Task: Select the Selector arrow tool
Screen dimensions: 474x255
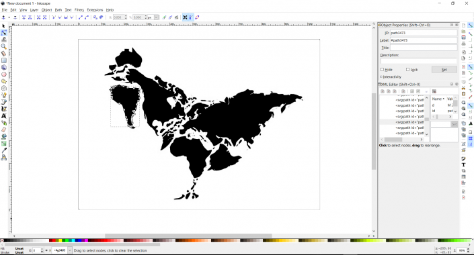Action: tap(3, 26)
